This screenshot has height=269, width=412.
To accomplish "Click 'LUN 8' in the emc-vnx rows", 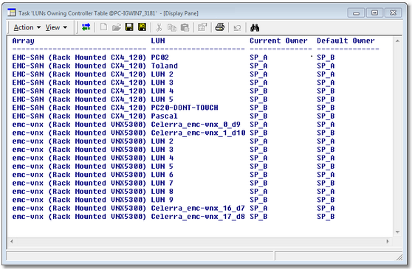I will coord(162,192).
